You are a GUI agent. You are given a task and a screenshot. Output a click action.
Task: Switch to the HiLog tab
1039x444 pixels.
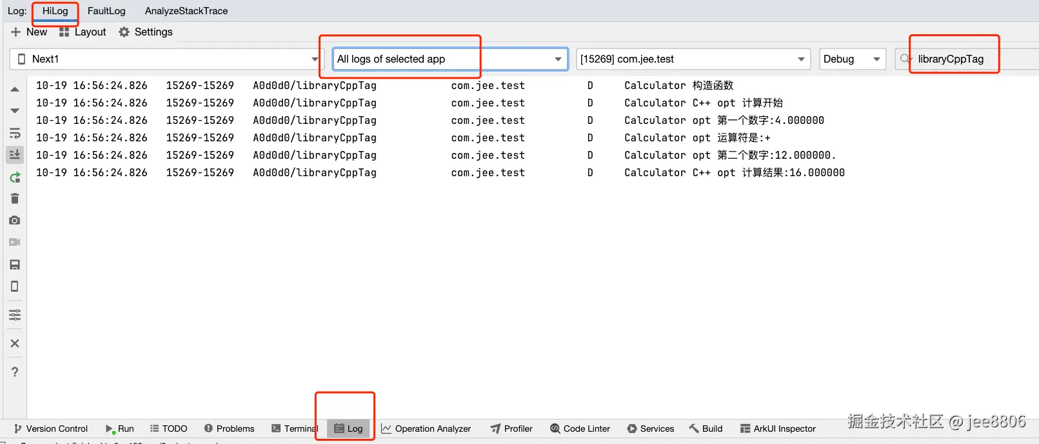[x=55, y=11]
